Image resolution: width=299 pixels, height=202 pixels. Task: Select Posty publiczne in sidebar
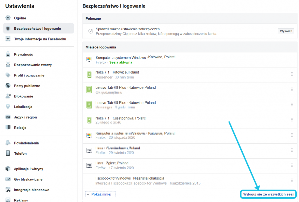pyautogui.click(x=27, y=86)
